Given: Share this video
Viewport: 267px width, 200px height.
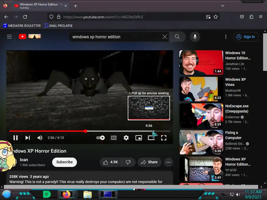Looking at the screenshot, I should click(x=149, y=162).
